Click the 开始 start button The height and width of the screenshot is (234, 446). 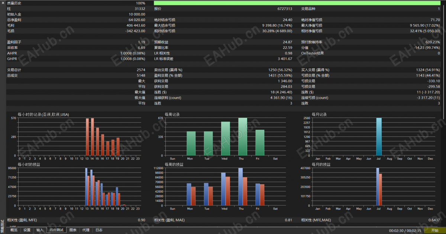coord(434,230)
